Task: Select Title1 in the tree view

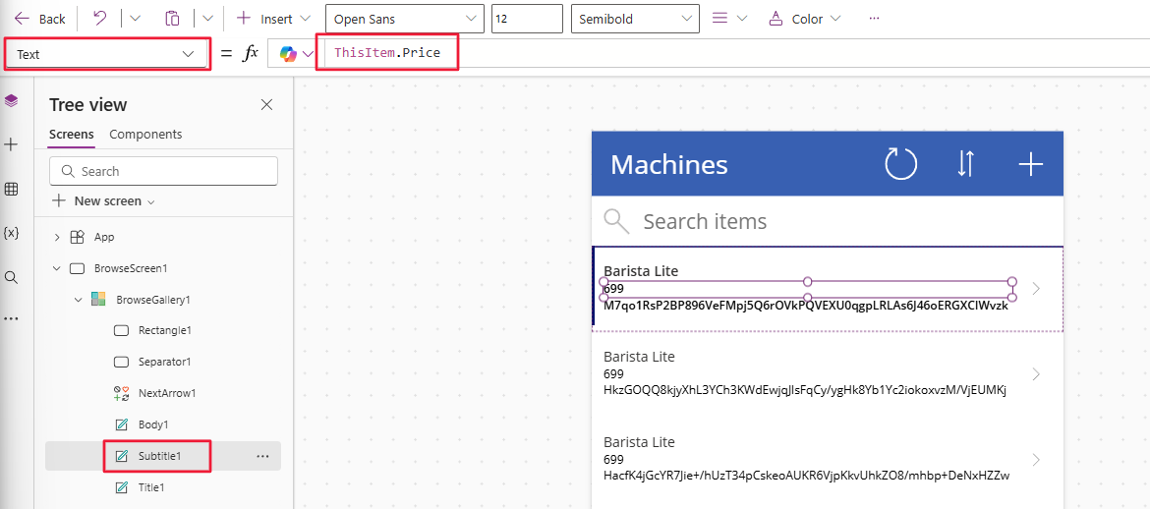Action: point(151,486)
